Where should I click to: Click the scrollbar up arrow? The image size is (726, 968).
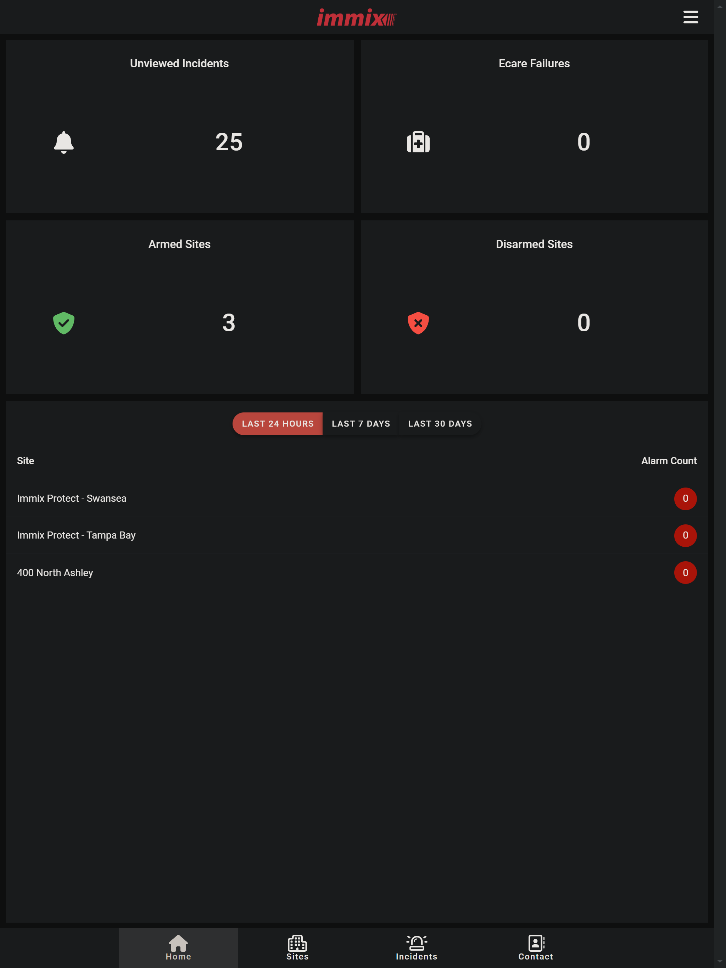click(720, 7)
